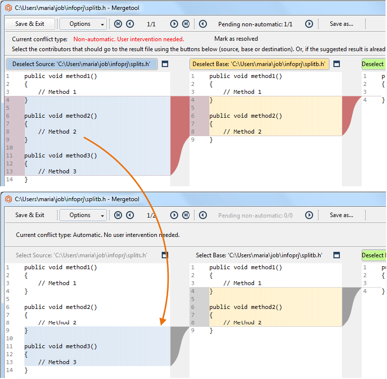
Task: Go to first conflict in lower window
Action: pos(118,215)
